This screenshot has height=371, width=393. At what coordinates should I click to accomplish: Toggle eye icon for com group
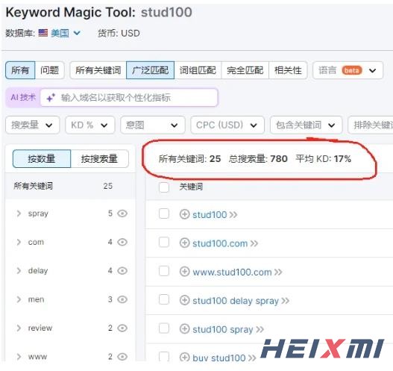pyautogui.click(x=122, y=242)
